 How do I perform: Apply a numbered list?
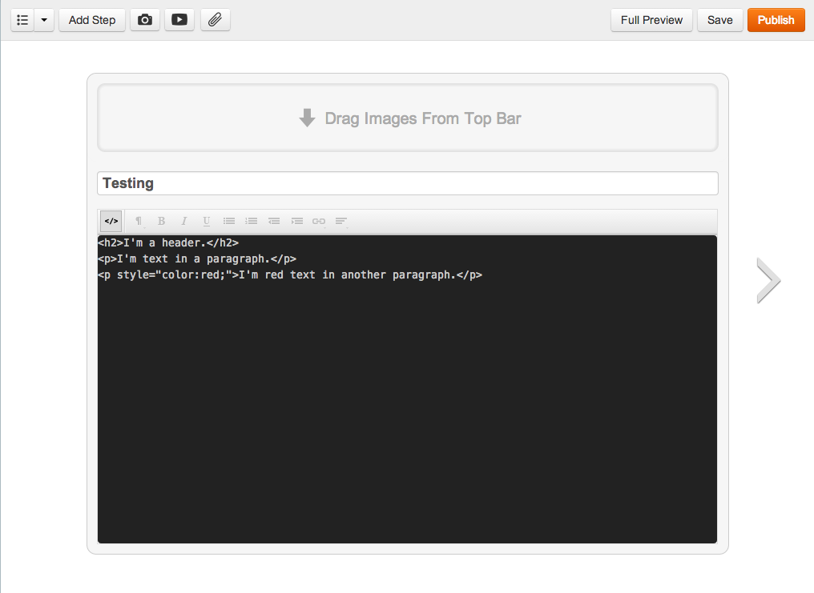(251, 221)
